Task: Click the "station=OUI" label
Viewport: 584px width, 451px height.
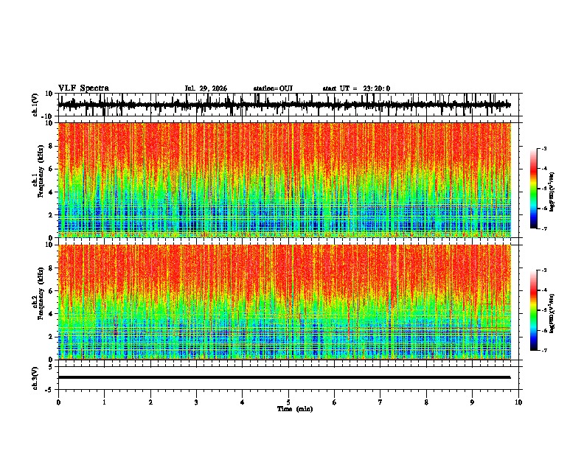Action: [x=273, y=88]
